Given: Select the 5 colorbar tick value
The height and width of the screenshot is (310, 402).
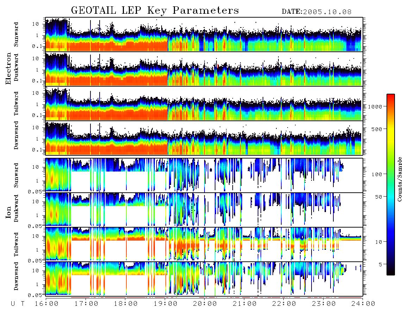Looking at the screenshot, I should pyautogui.click(x=381, y=265).
